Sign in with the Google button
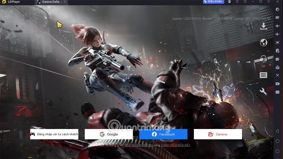Image resolution: width=283 pixels, height=159 pixels. (x=109, y=134)
